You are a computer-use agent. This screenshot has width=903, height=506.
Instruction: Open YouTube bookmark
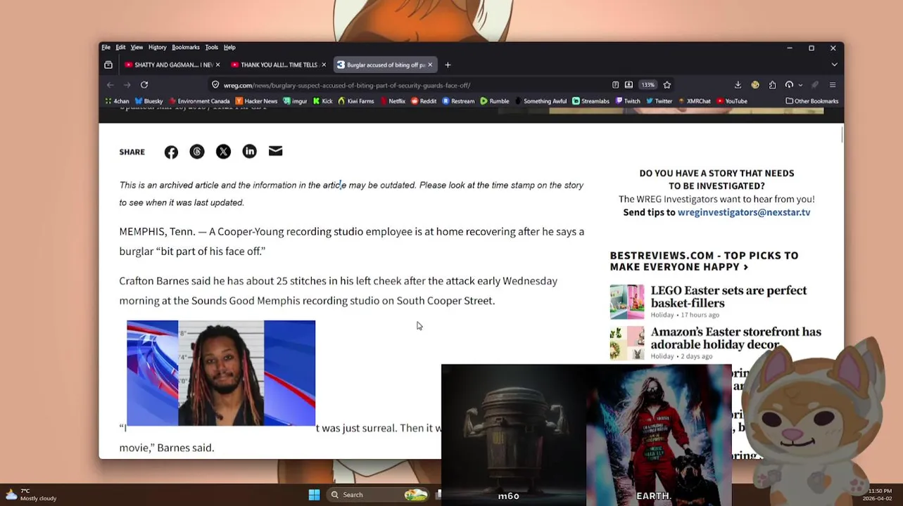[732, 101]
